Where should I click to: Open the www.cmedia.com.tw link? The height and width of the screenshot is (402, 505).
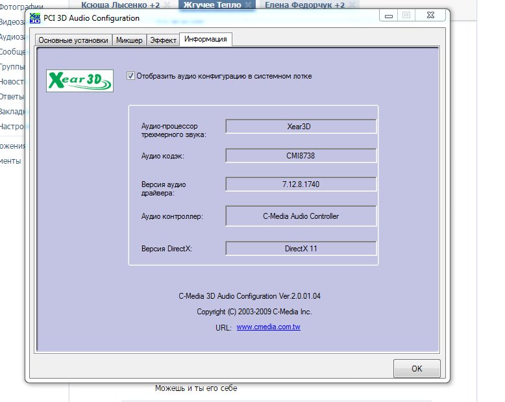pos(268,327)
